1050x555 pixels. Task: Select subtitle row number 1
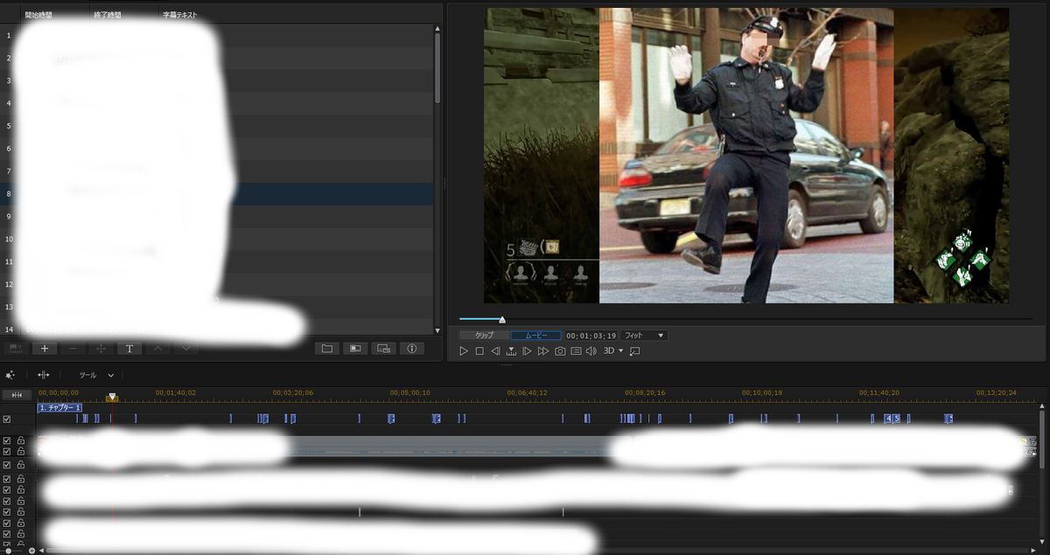219,35
